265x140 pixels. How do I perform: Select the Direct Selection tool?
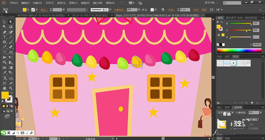pyautogui.click(x=11, y=22)
